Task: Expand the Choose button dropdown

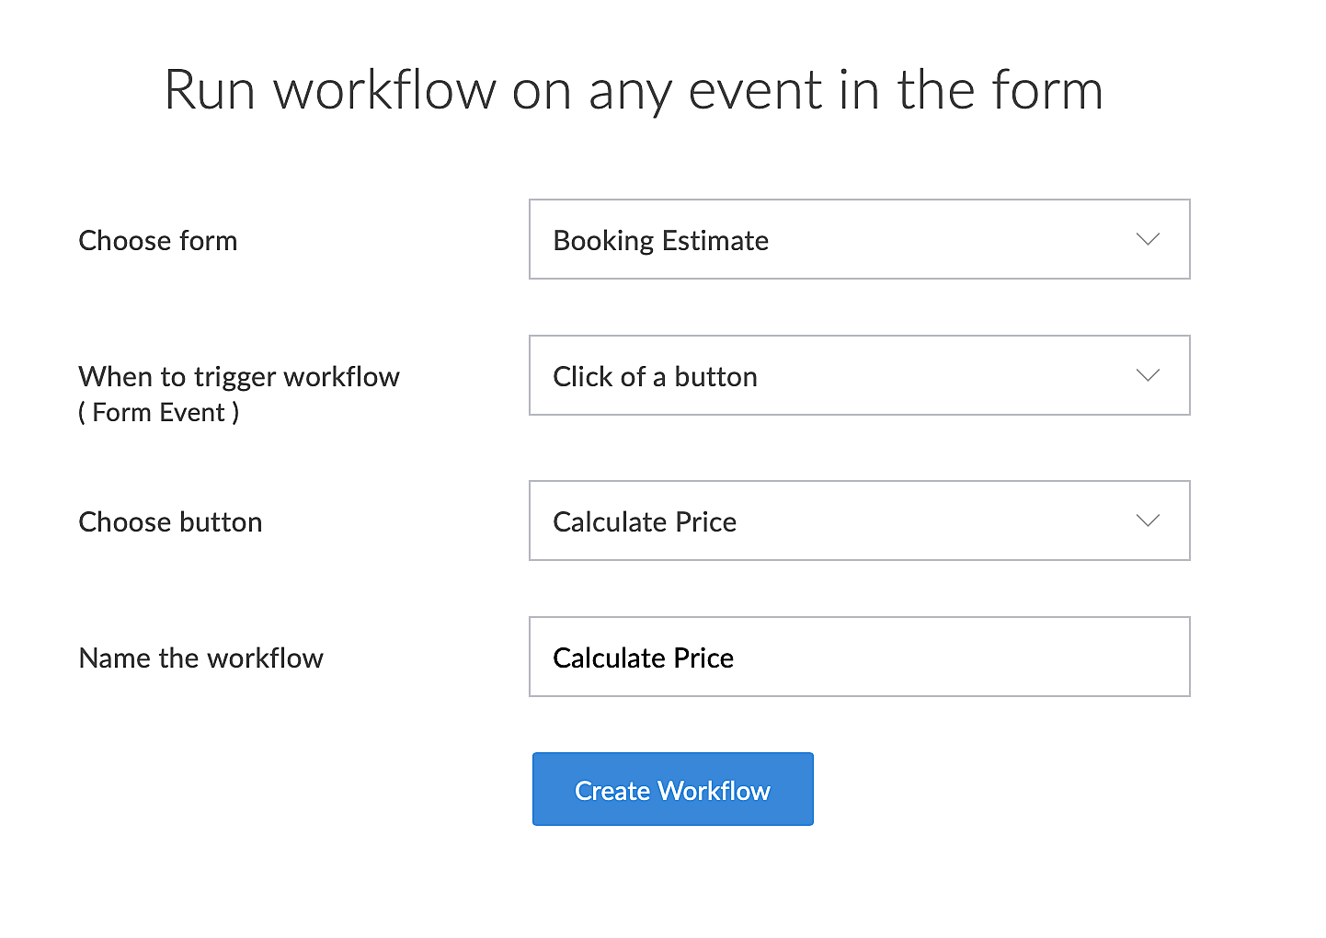Action: (858, 520)
